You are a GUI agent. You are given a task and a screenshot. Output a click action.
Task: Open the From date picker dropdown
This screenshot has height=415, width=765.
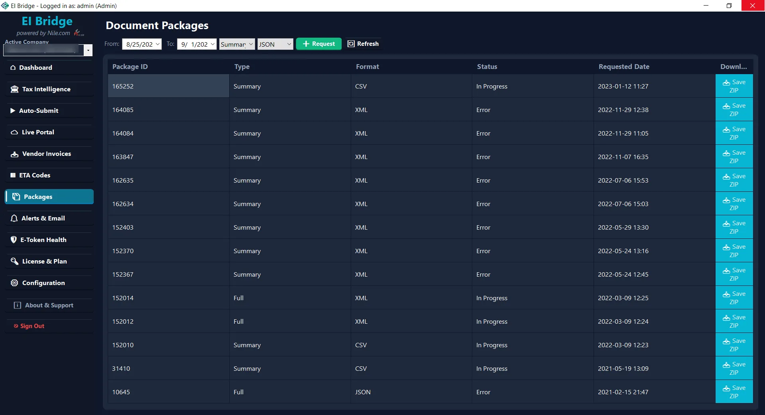click(x=158, y=44)
